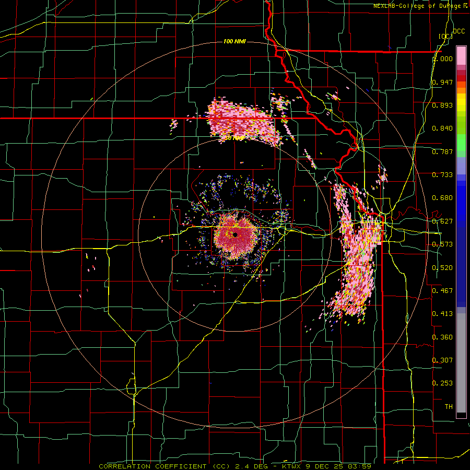Click the "CORRELATION COEFFICIENT (CC) 2.4 DEG" caption
The image size is (470, 470).
point(183,466)
